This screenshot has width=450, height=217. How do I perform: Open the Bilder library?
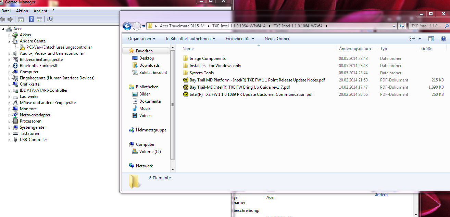(145, 94)
